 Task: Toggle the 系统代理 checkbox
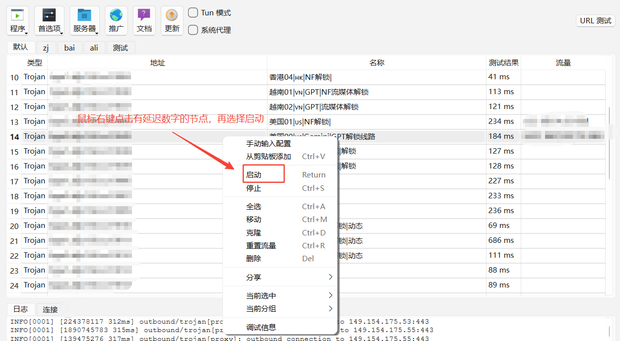click(193, 30)
